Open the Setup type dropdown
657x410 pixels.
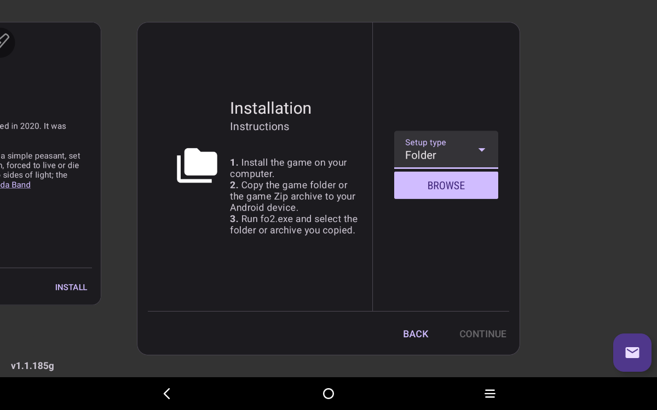click(446, 149)
